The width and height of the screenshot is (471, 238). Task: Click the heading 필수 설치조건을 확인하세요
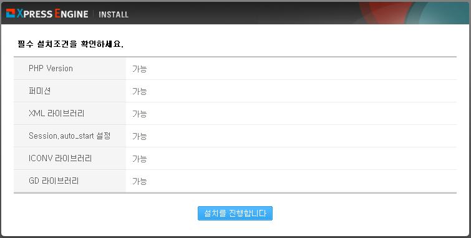coord(70,44)
